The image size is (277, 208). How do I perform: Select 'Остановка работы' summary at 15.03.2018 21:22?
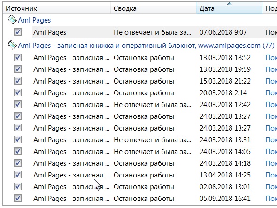[144, 81]
